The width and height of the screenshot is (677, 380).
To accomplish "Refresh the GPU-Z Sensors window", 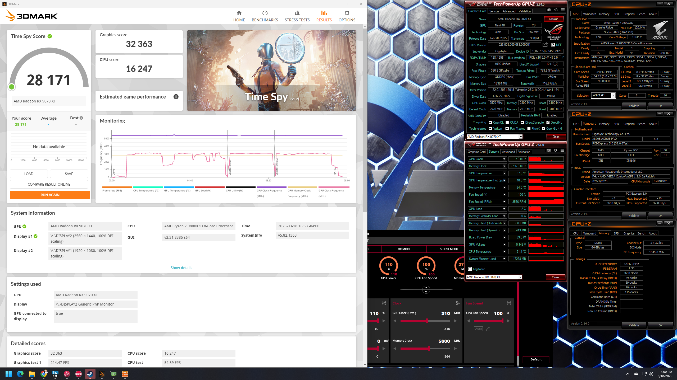I will click(555, 151).
